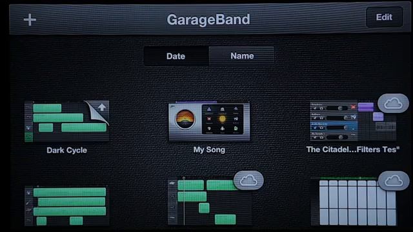This screenshot has width=413, height=232.
Task: Select the Dark Cycle song title
Action: click(x=66, y=150)
